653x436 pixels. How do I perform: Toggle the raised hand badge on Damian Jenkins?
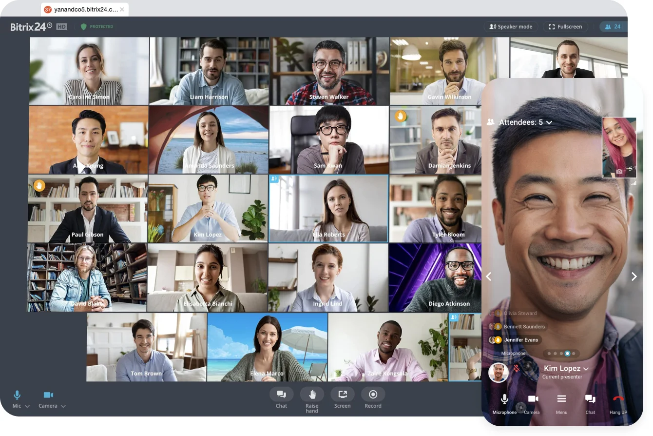(x=400, y=117)
